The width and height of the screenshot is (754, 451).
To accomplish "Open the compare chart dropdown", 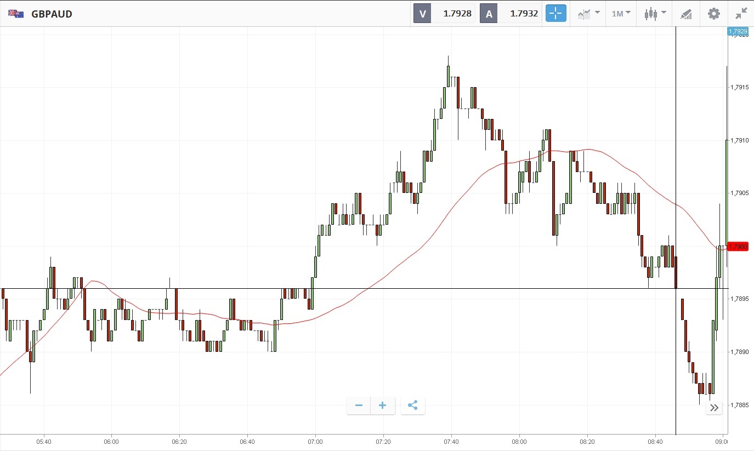I will tap(588, 14).
